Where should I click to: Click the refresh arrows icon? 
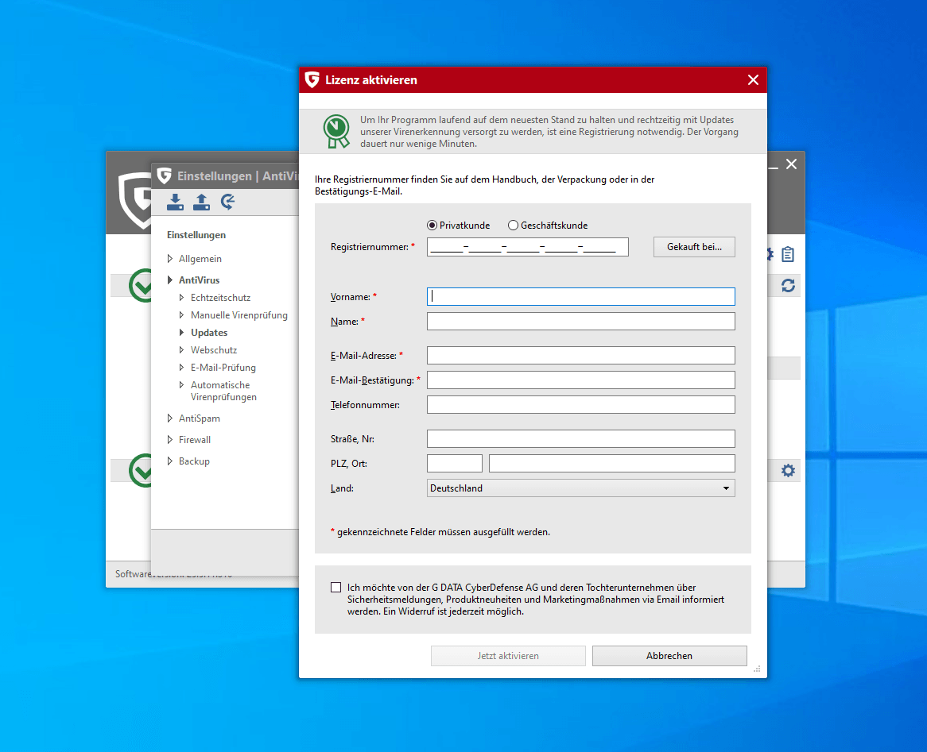click(788, 286)
